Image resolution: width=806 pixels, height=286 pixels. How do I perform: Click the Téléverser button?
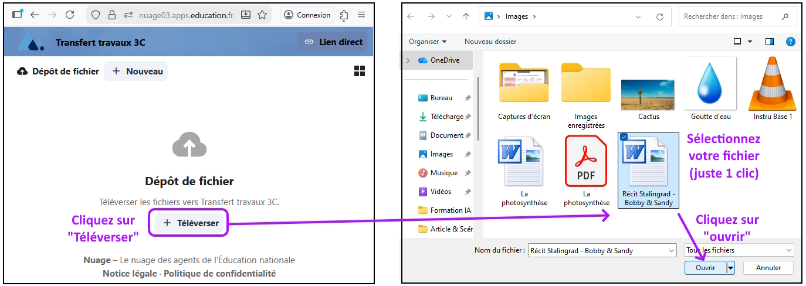191,223
